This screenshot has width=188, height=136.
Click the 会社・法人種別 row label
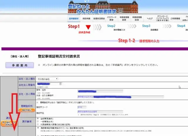[x=27, y=79]
